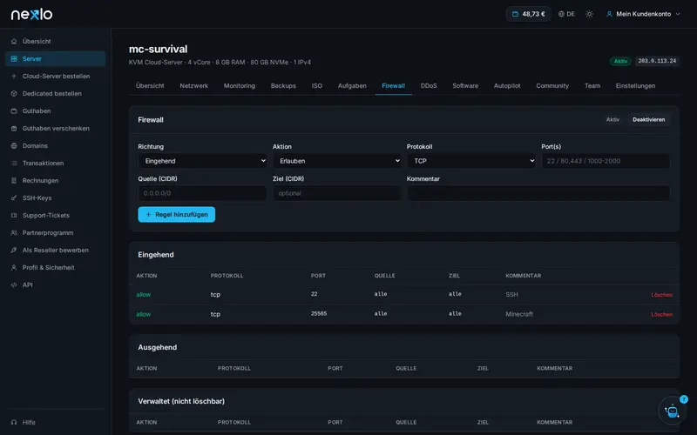The height and width of the screenshot is (435, 697).
Task: Click the globe language icon next to DE
Action: (561, 14)
